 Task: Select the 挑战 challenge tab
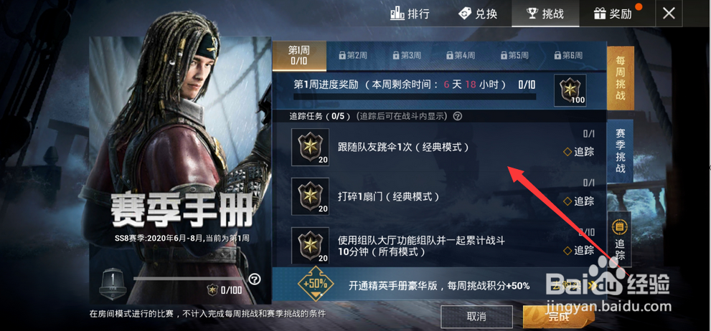[545, 14]
